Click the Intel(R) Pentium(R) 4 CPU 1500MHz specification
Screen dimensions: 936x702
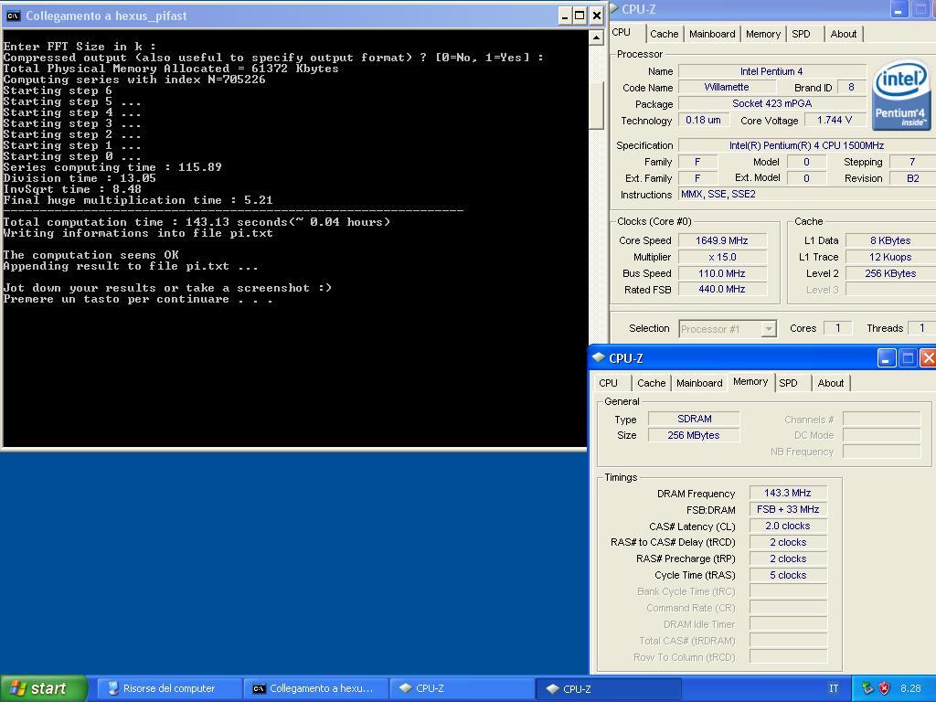tap(807, 145)
